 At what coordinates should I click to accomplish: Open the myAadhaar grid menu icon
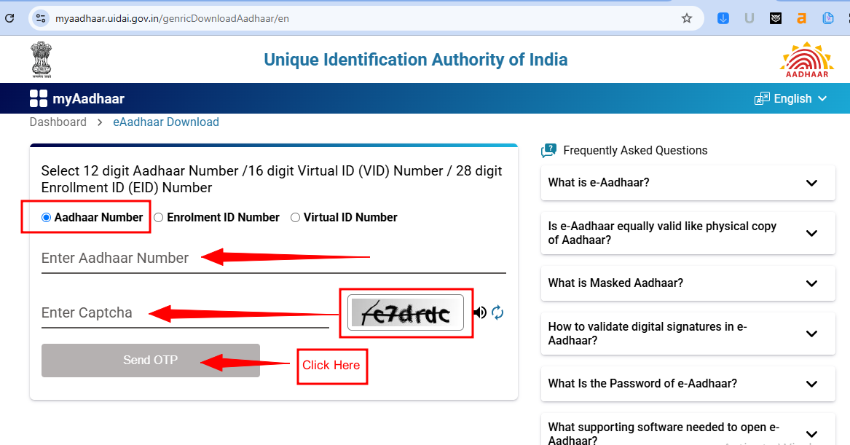(39, 98)
